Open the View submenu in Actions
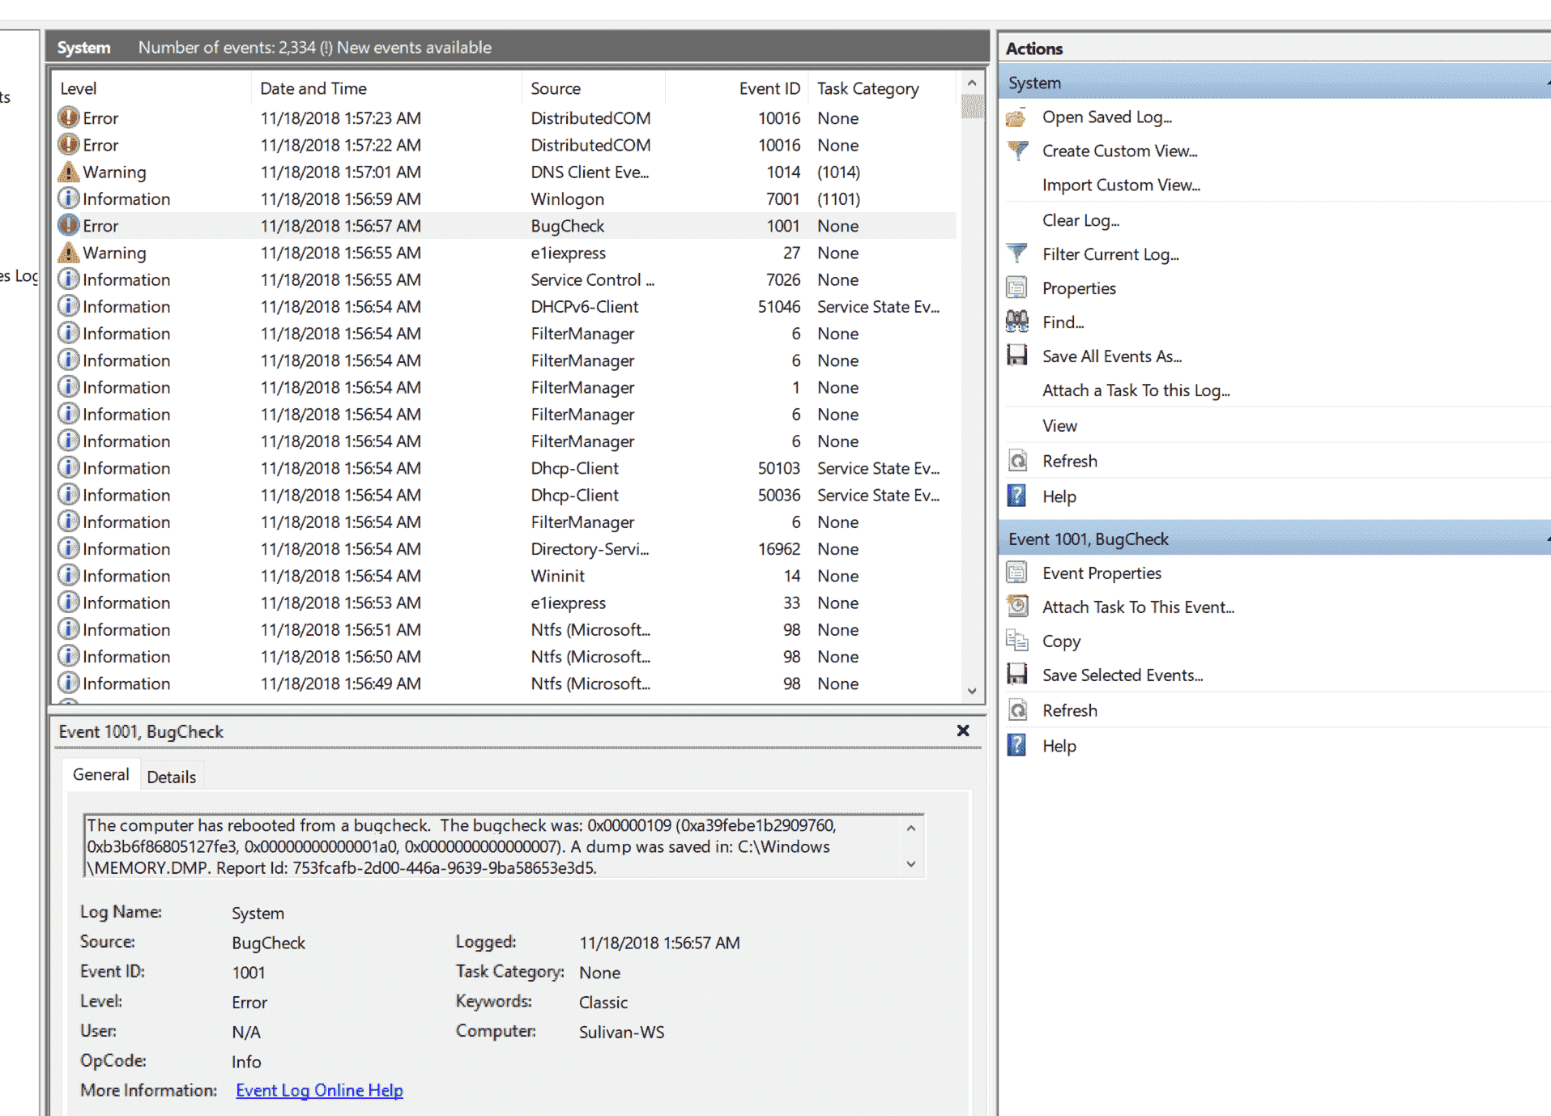The width and height of the screenshot is (1551, 1116). tap(1059, 426)
